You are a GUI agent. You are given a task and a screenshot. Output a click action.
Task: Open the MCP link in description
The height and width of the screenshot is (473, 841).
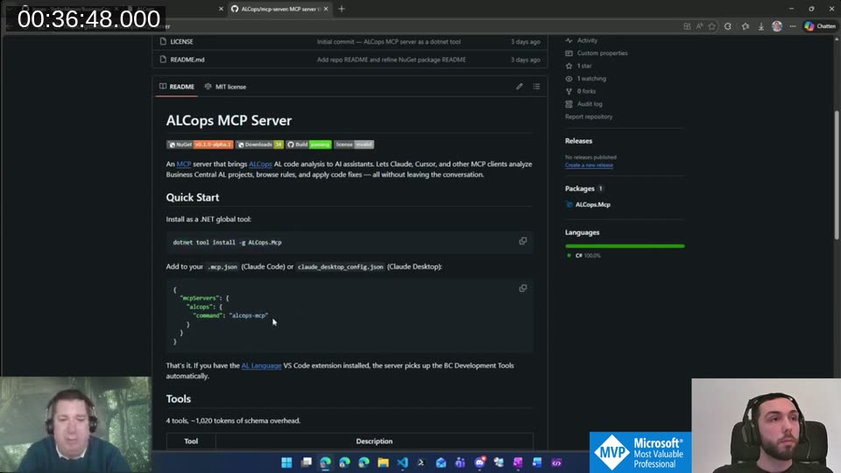coord(184,164)
